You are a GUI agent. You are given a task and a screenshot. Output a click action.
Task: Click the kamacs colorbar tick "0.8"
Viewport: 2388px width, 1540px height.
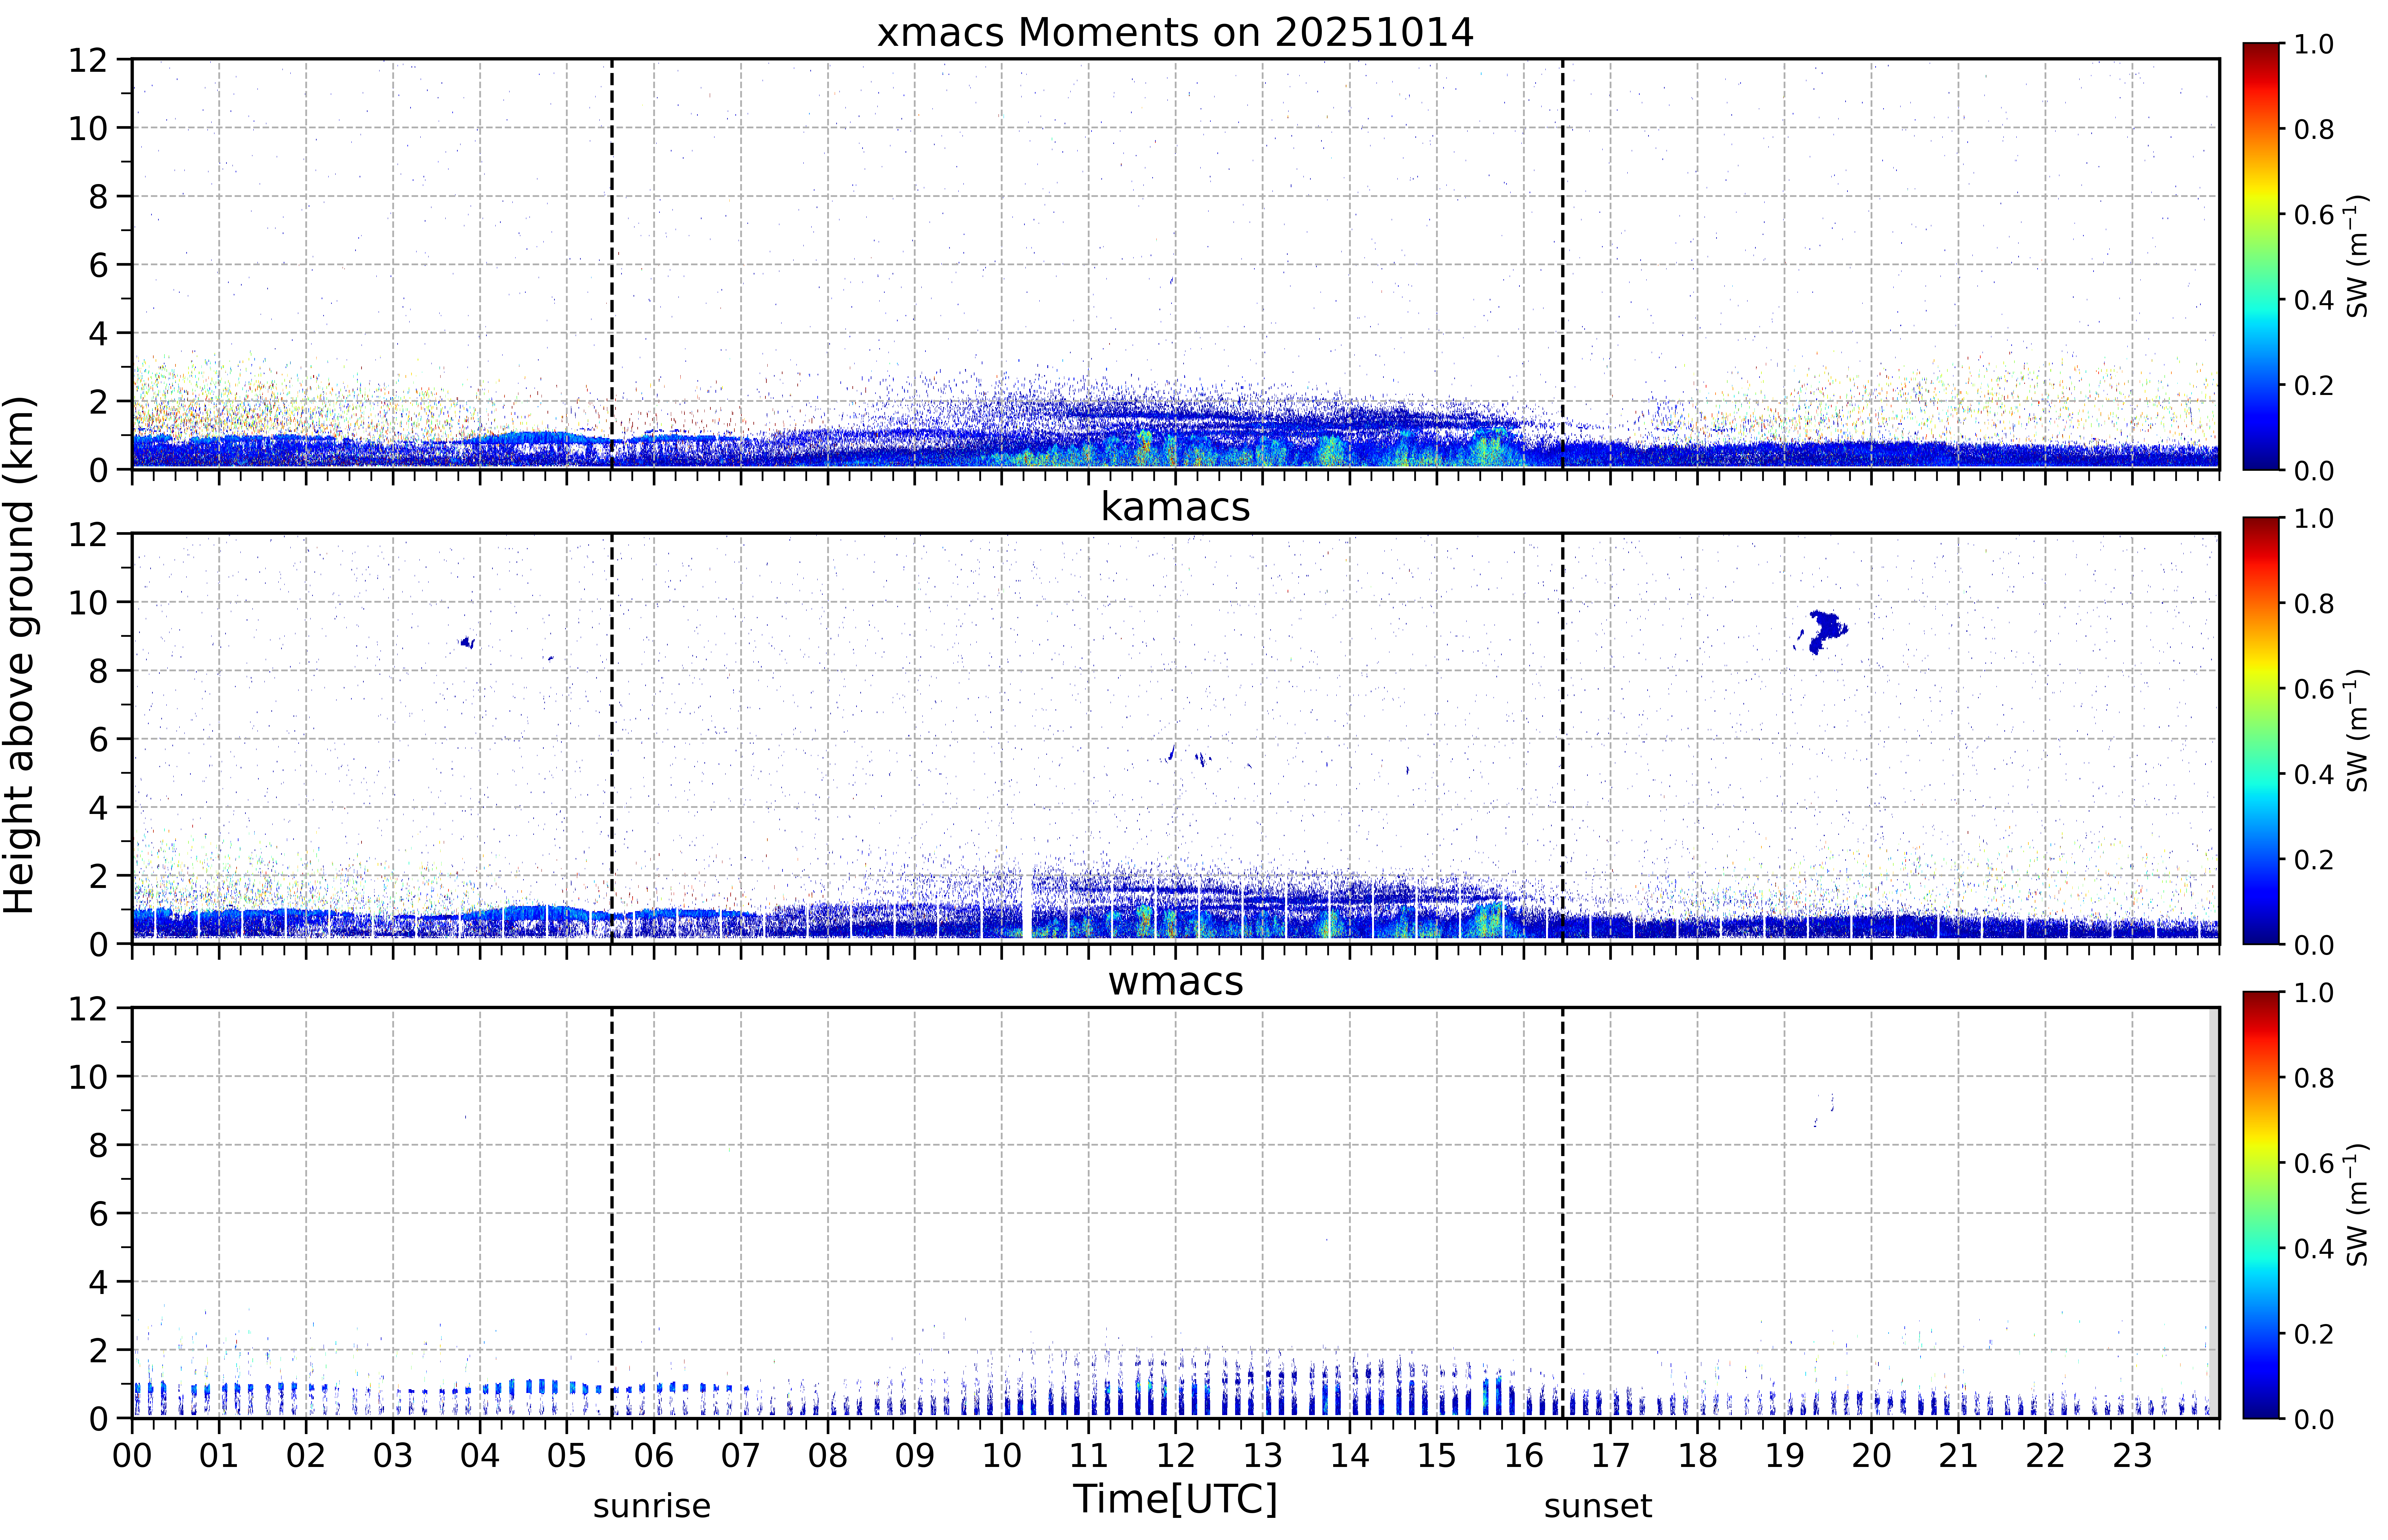(x=2314, y=603)
